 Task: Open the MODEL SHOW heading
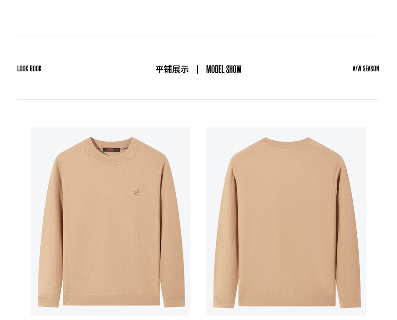click(x=224, y=69)
